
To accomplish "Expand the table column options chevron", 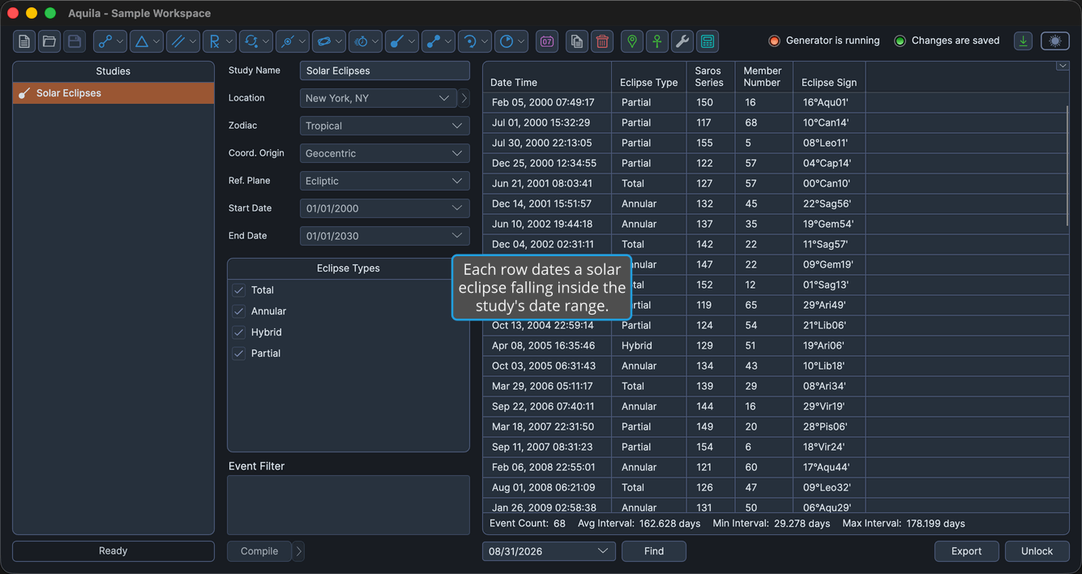I will 1062,66.
